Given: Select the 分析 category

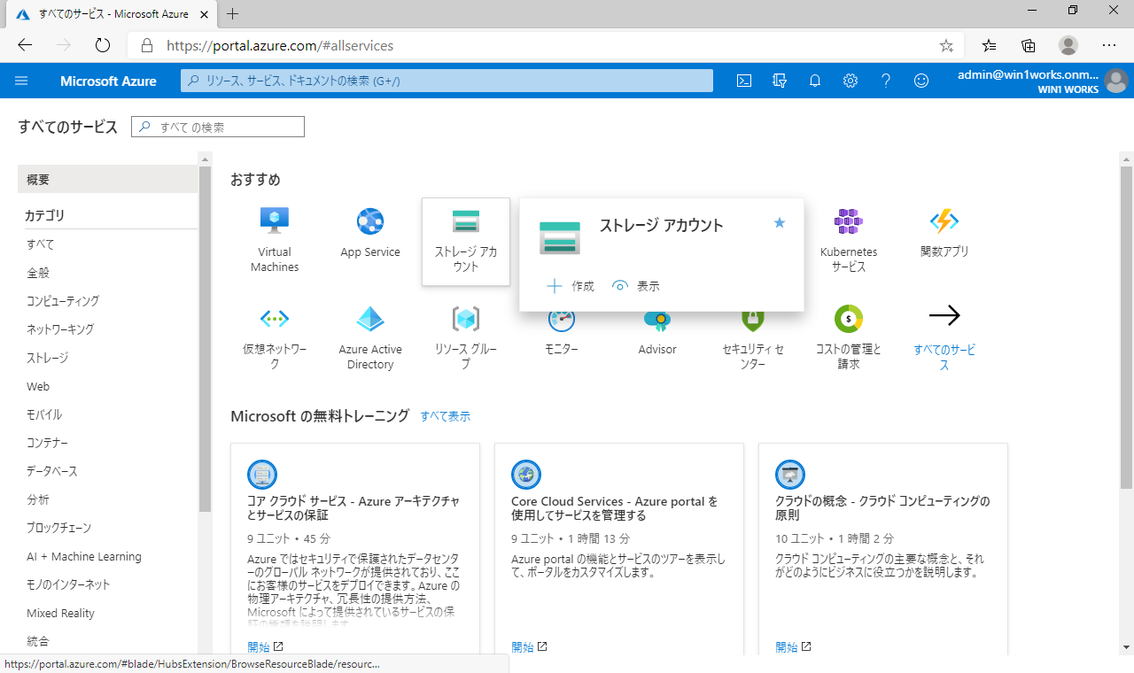Looking at the screenshot, I should click(x=38, y=499).
